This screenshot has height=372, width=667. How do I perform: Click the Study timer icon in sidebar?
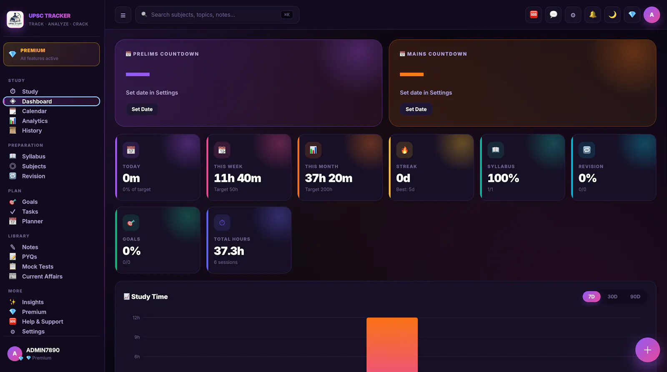13,91
